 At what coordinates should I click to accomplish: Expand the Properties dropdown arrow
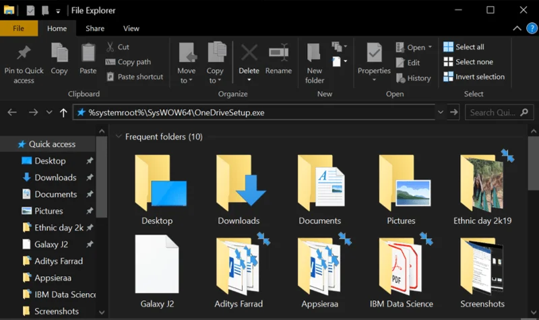[374, 79]
